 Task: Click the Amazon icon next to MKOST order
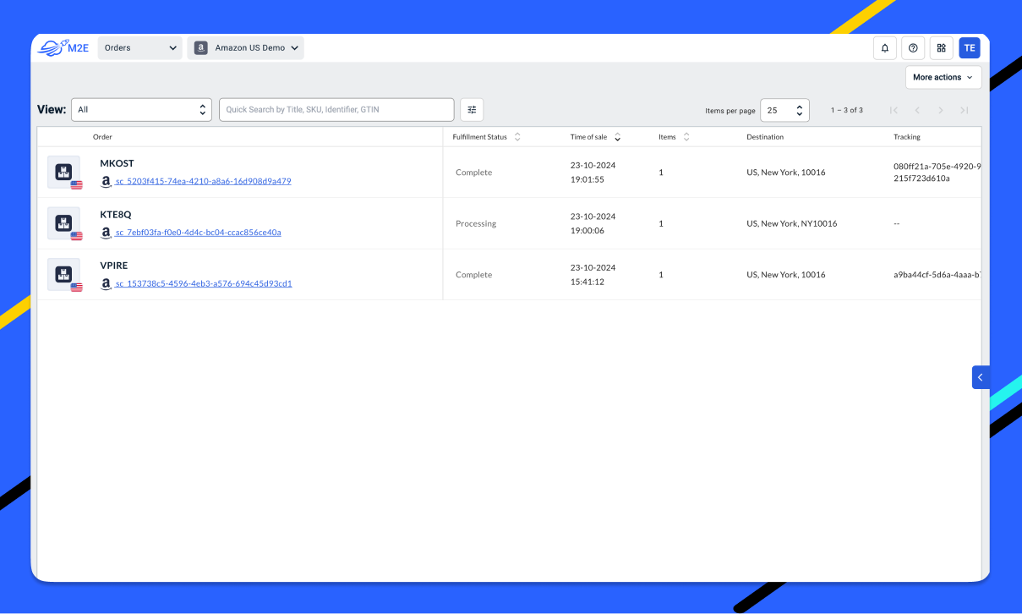click(x=105, y=181)
